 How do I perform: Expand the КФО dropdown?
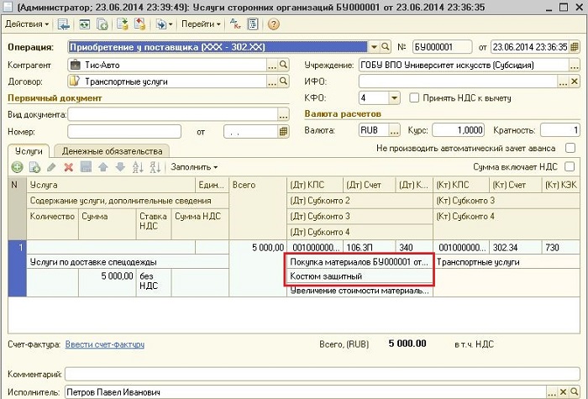[x=394, y=98]
